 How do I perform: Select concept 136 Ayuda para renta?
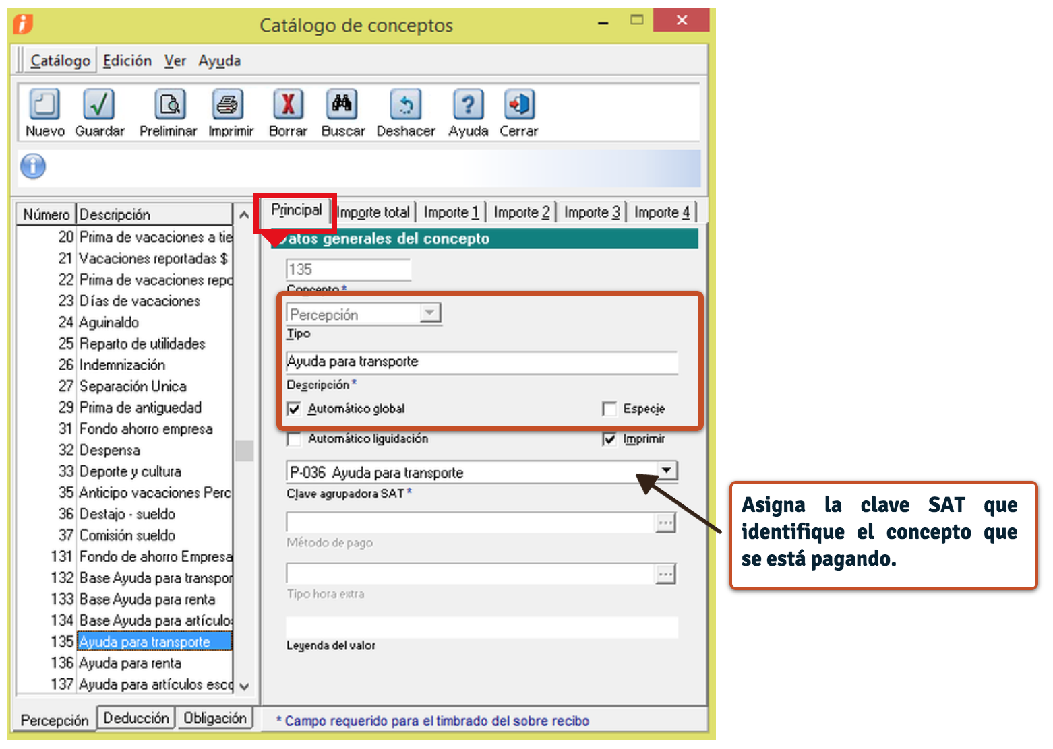pyautogui.click(x=125, y=663)
